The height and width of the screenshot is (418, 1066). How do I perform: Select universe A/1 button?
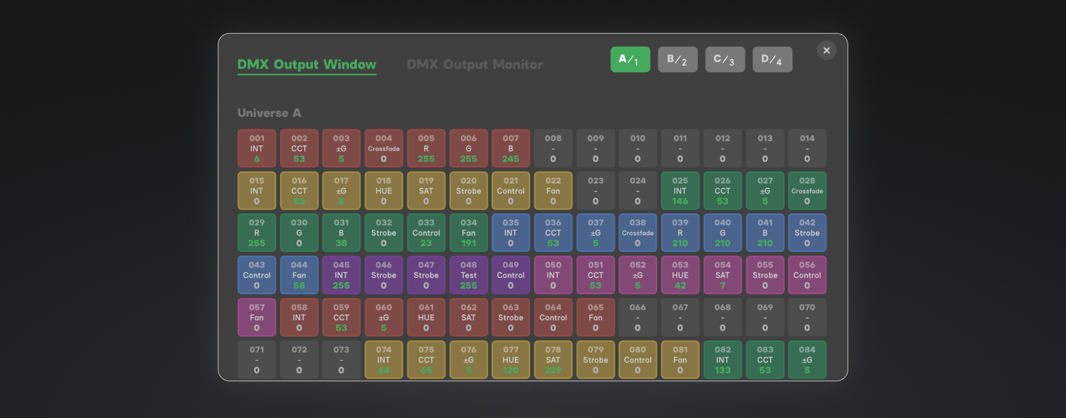pyautogui.click(x=630, y=59)
